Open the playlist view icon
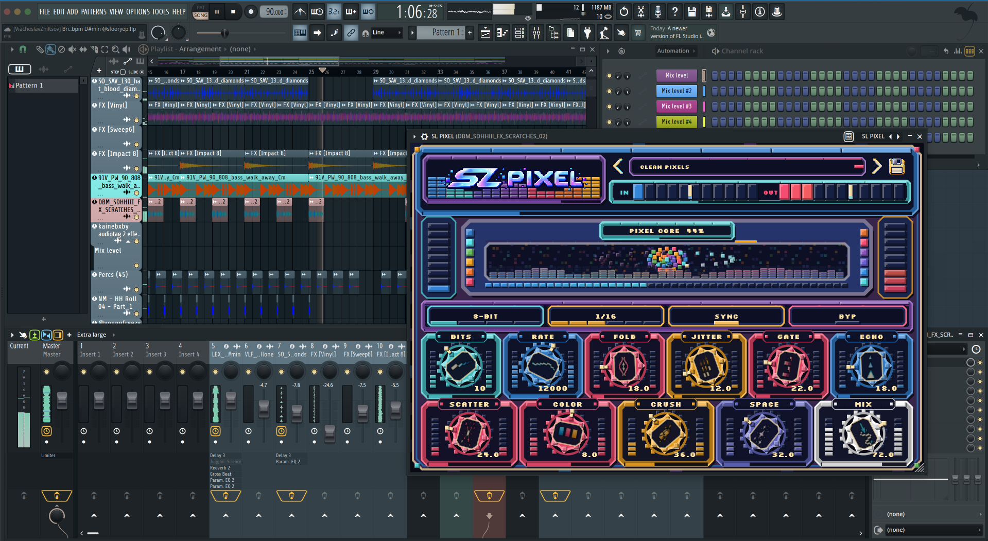This screenshot has width=988, height=541. 486,33
